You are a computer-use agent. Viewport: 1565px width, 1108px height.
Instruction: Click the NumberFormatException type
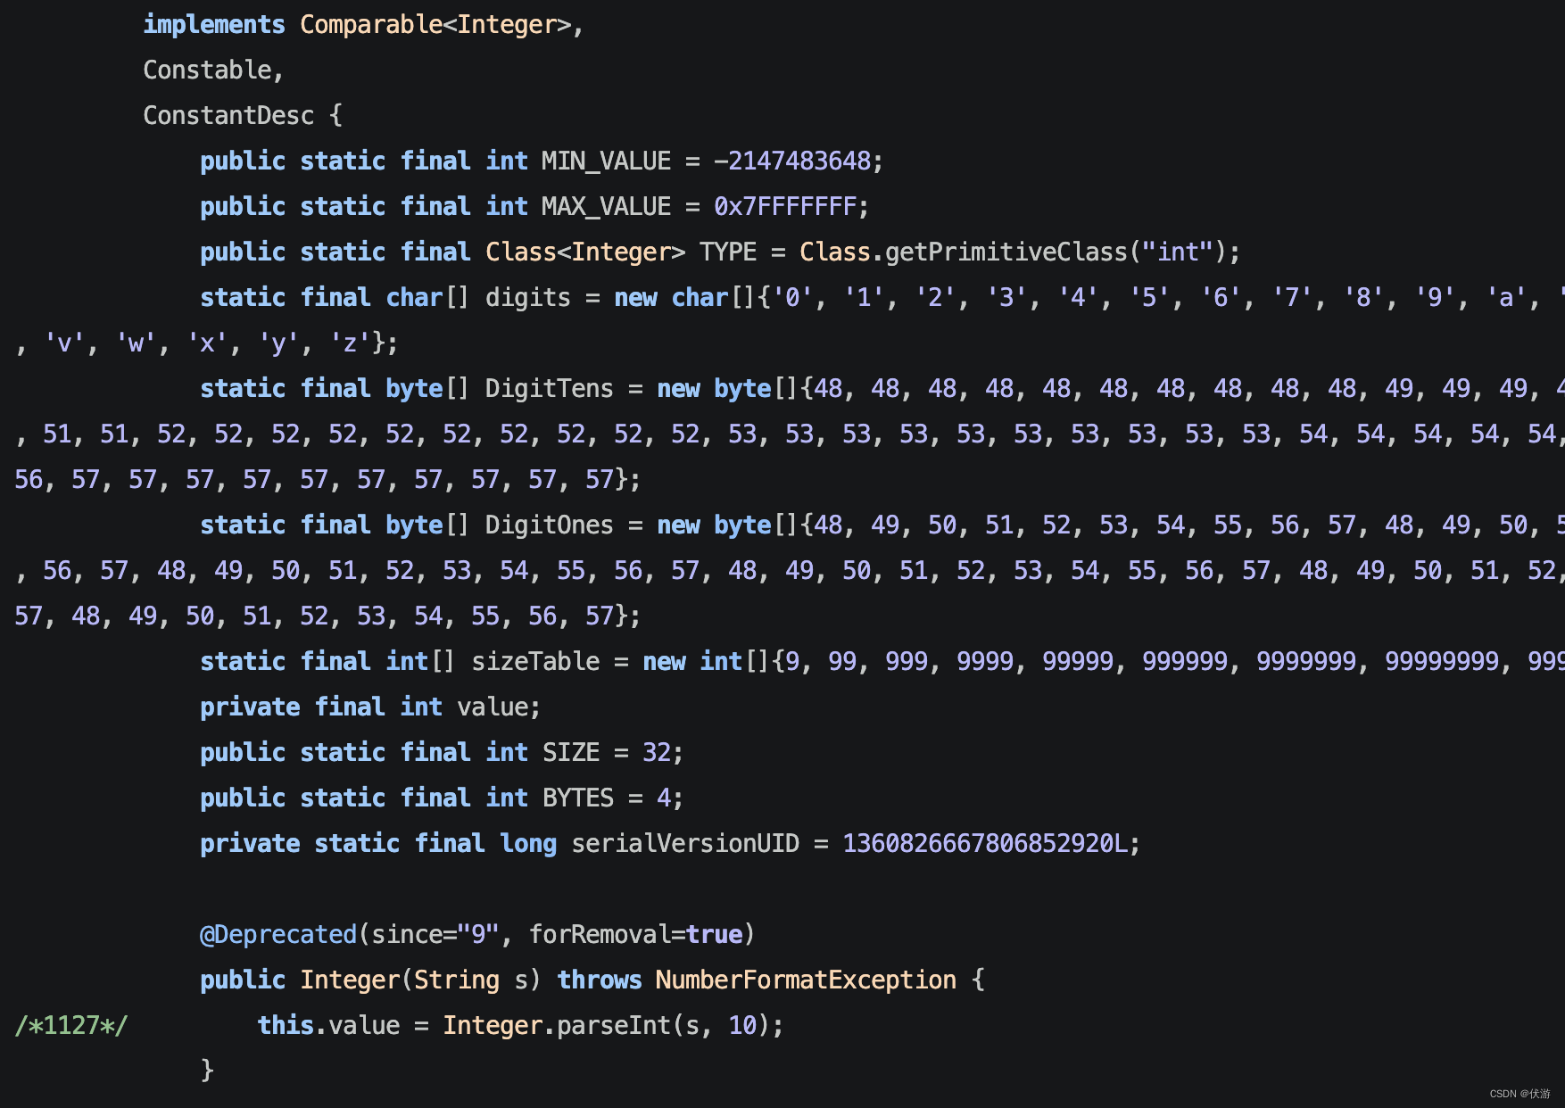806,980
